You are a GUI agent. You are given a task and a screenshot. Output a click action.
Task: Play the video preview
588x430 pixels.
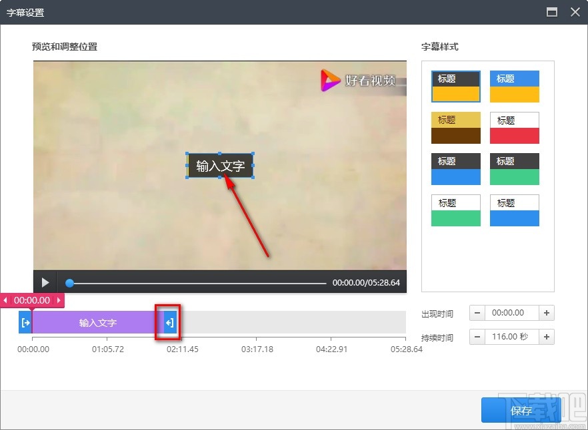coord(45,282)
